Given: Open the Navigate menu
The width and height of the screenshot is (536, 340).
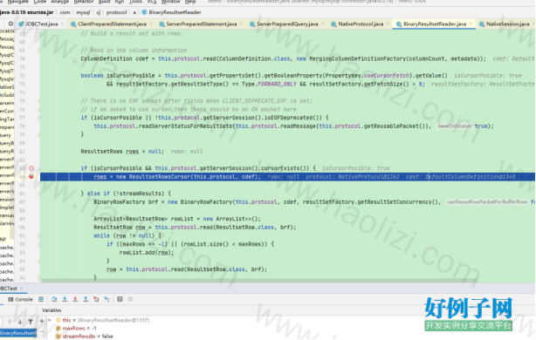Looking at the screenshot, I should click(x=17, y=2).
